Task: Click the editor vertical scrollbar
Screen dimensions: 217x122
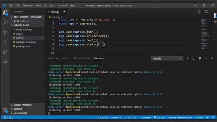Action: click(215, 22)
